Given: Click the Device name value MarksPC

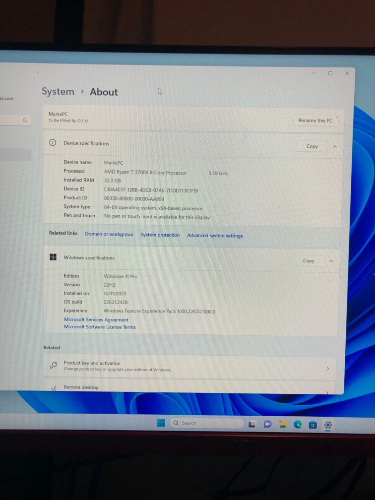Looking at the screenshot, I should (x=113, y=163).
